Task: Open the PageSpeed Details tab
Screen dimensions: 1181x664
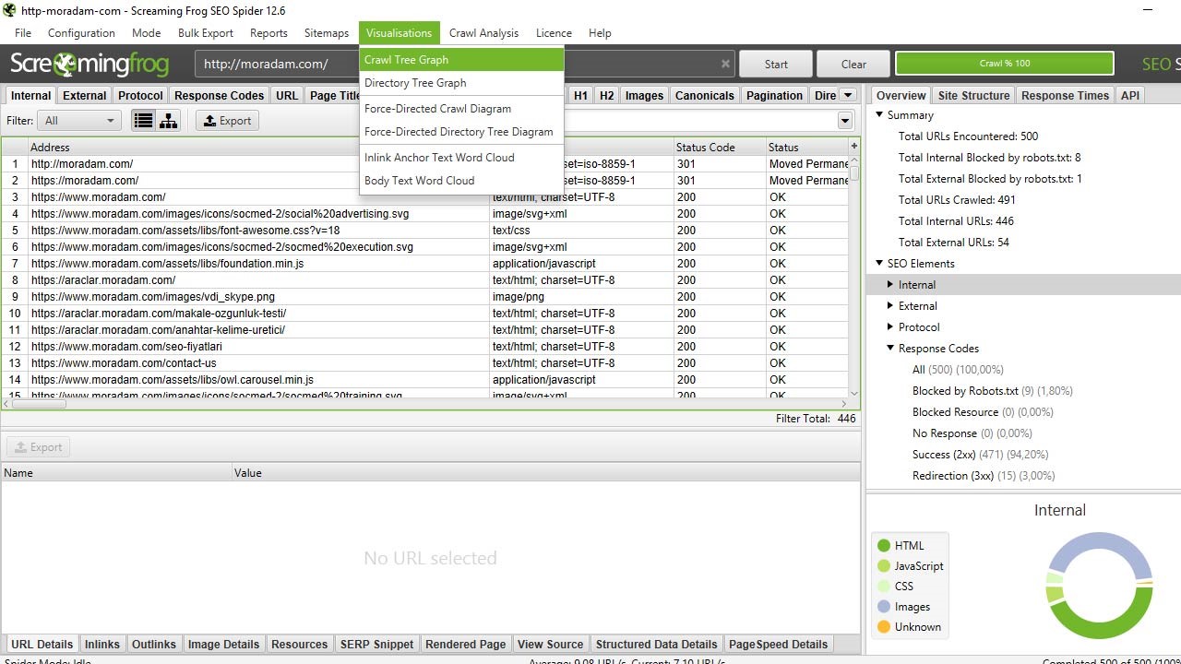Action: pos(778,644)
